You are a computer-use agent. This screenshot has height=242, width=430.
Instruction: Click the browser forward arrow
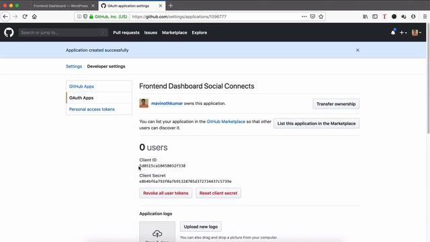click(x=15, y=16)
